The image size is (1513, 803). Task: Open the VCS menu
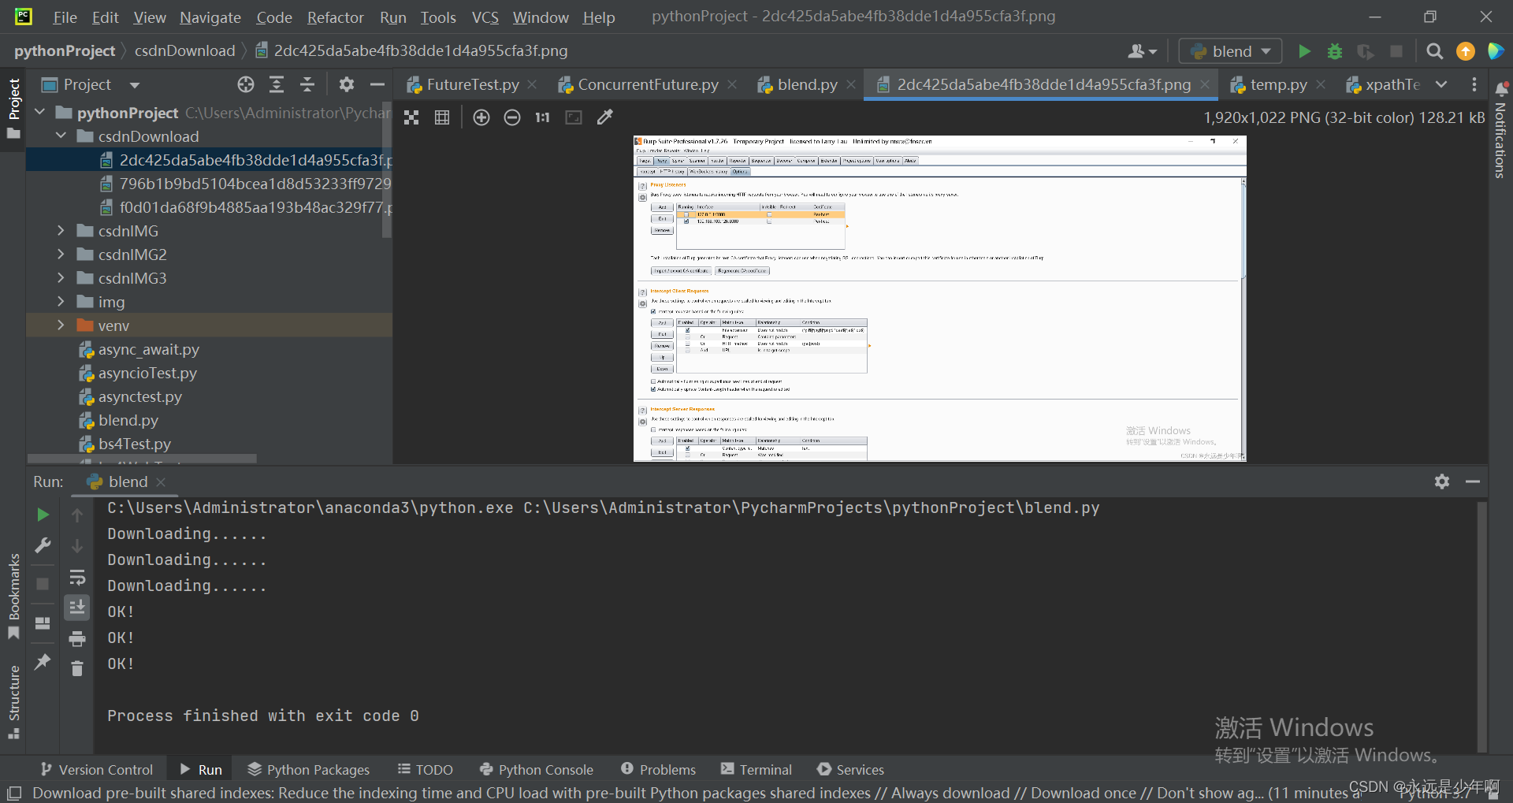coord(485,17)
